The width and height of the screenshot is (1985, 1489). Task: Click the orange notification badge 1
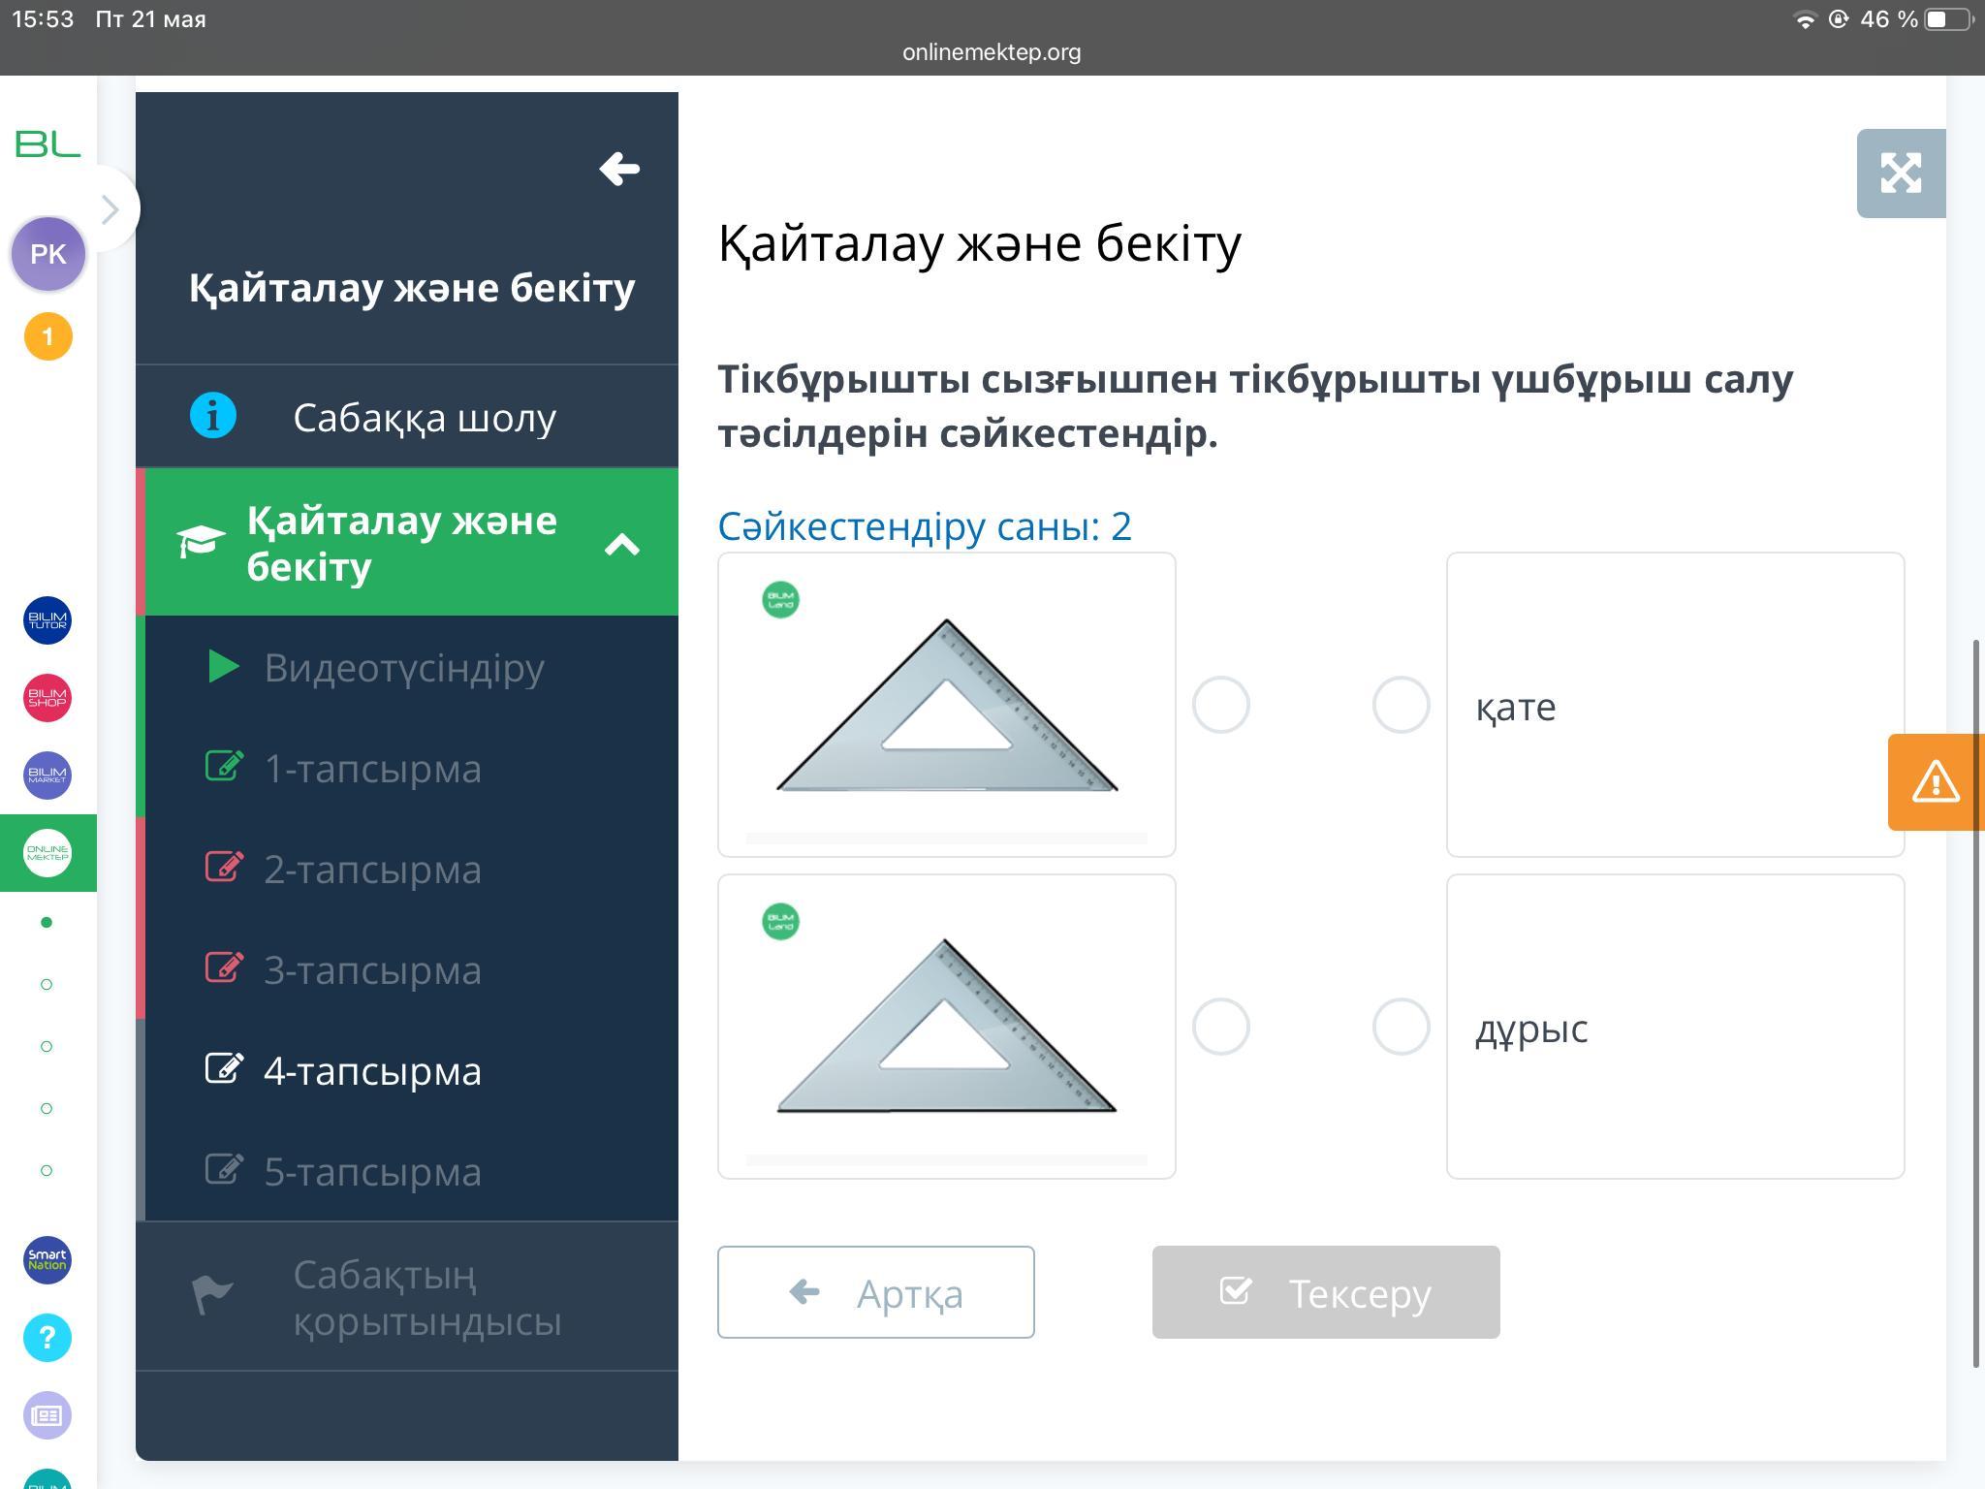tap(47, 336)
